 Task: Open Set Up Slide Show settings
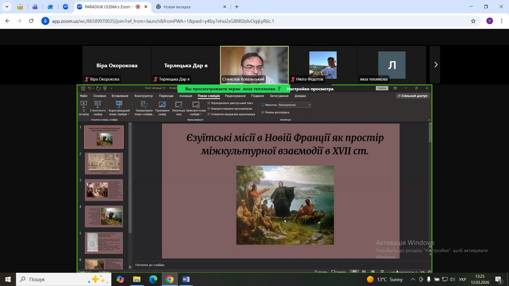coord(144,105)
